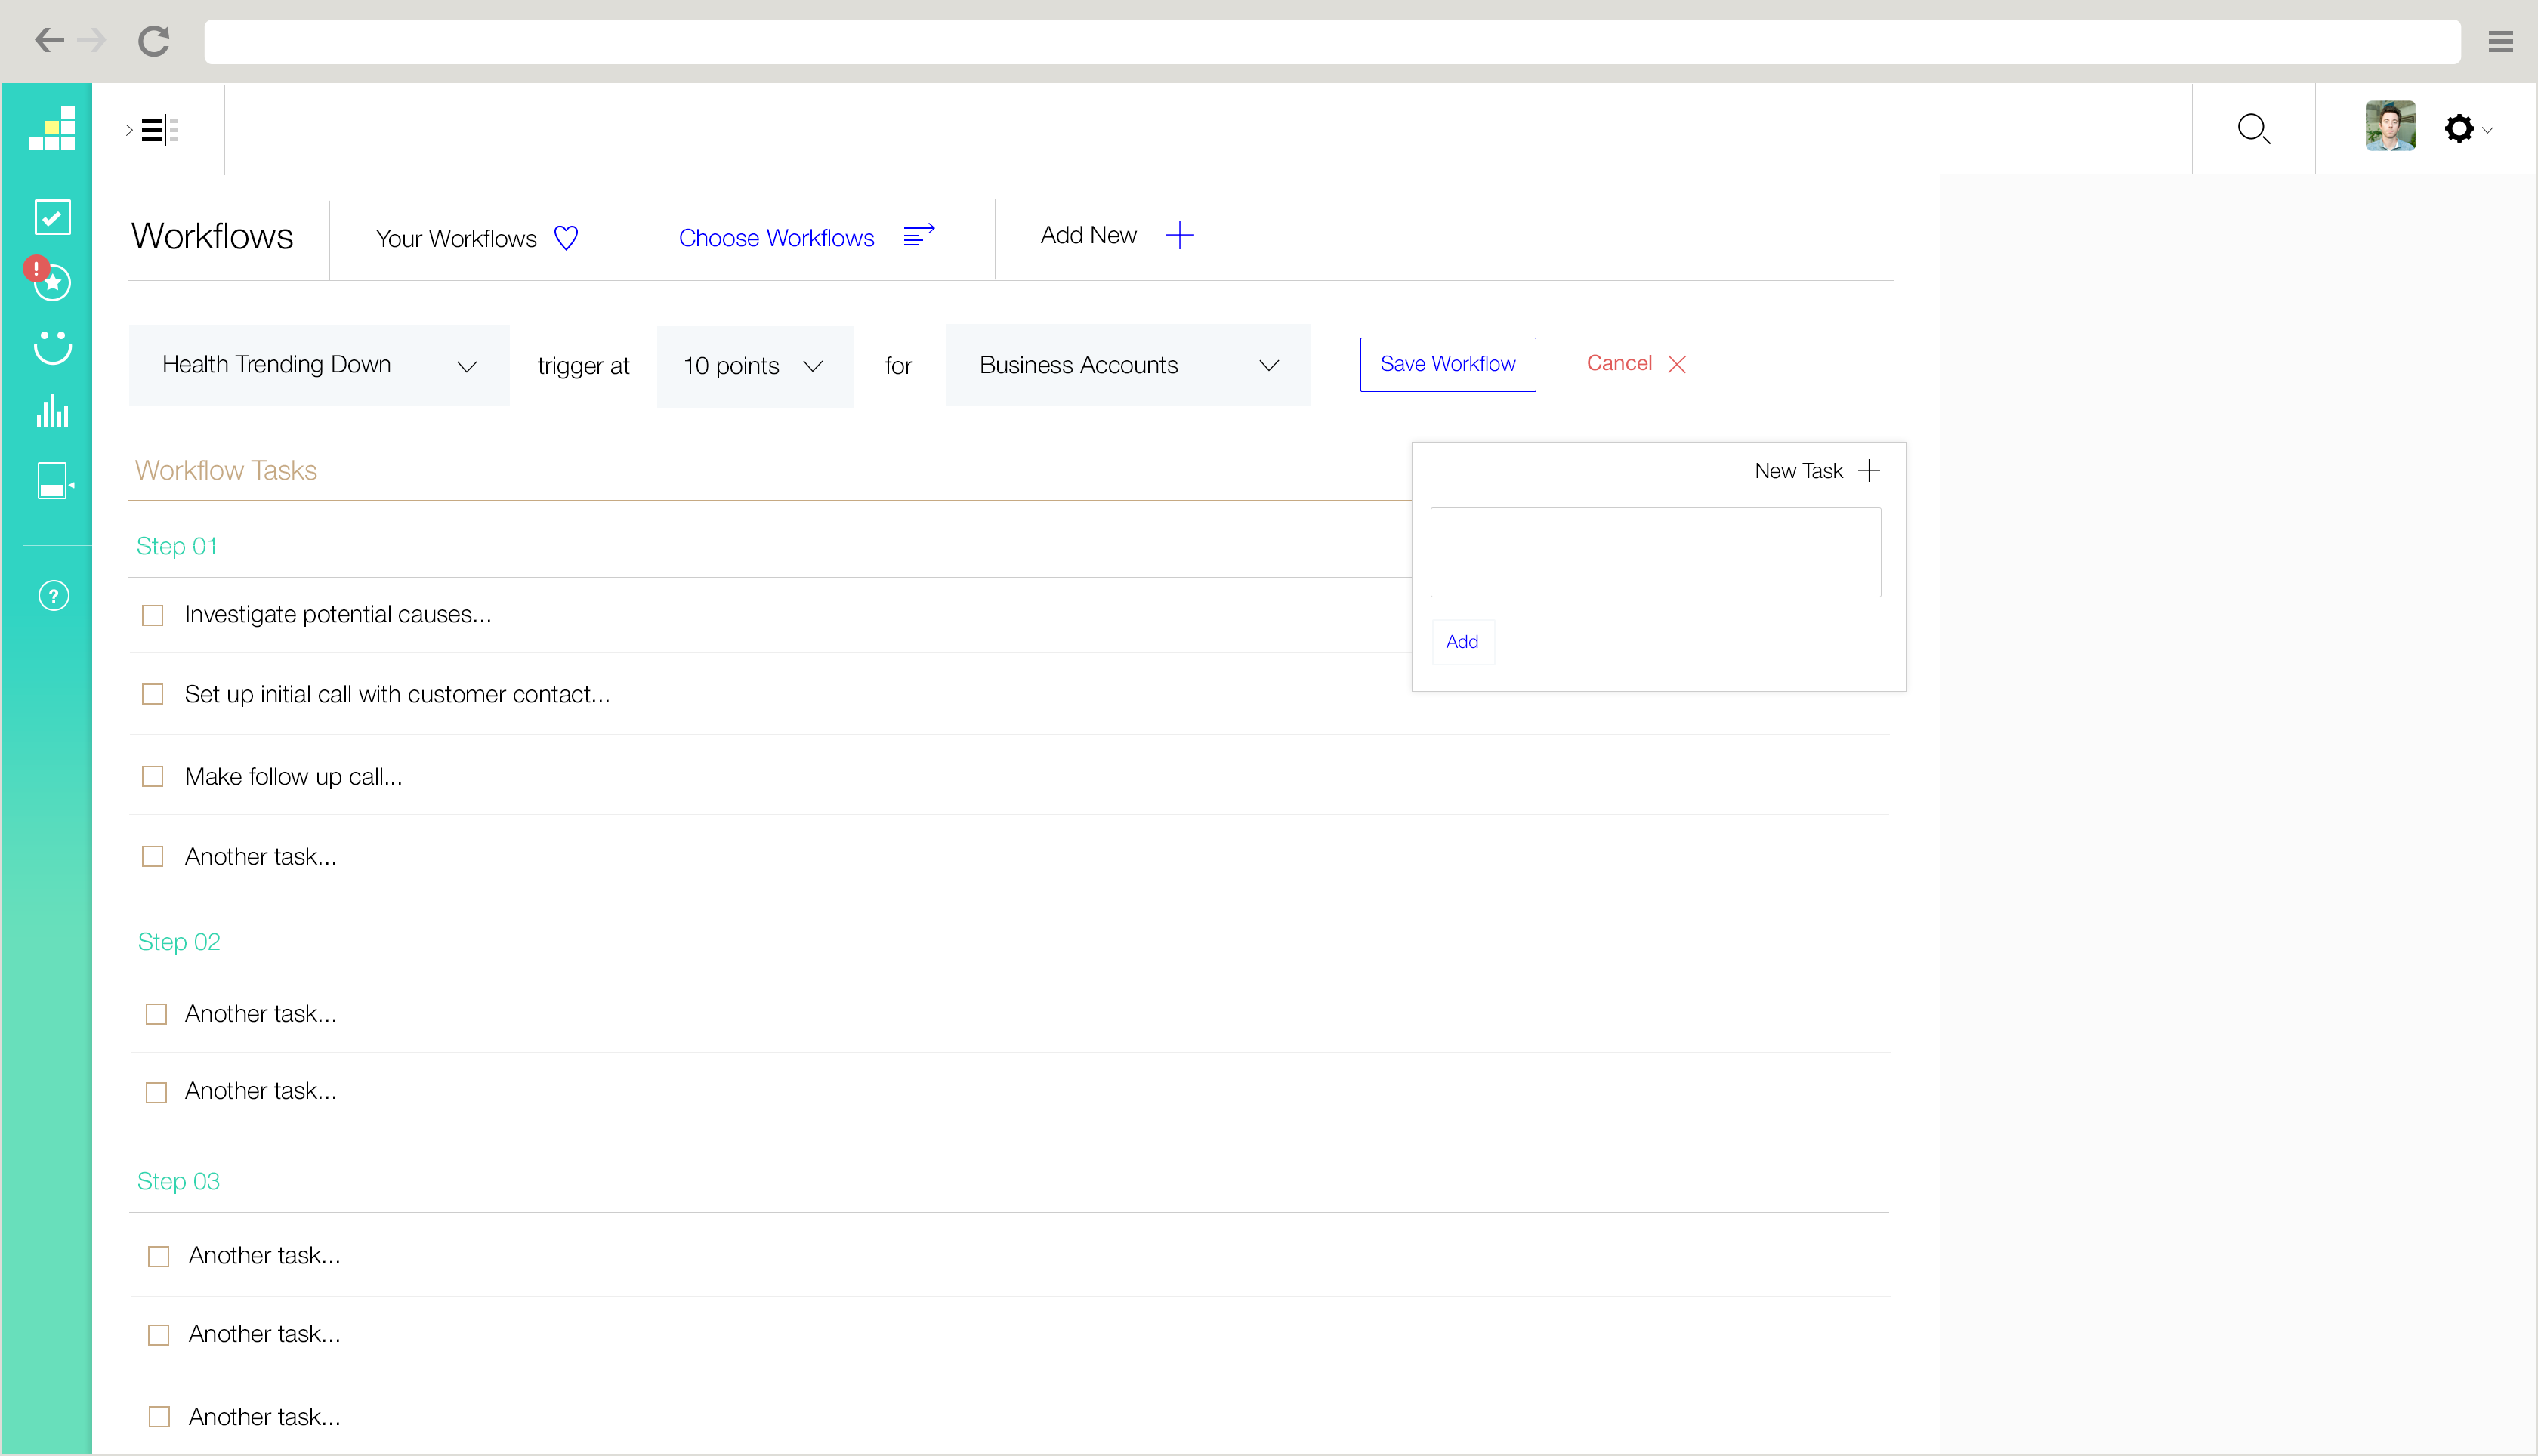
Task: Click the Add button in New Task panel
Action: point(1462,642)
